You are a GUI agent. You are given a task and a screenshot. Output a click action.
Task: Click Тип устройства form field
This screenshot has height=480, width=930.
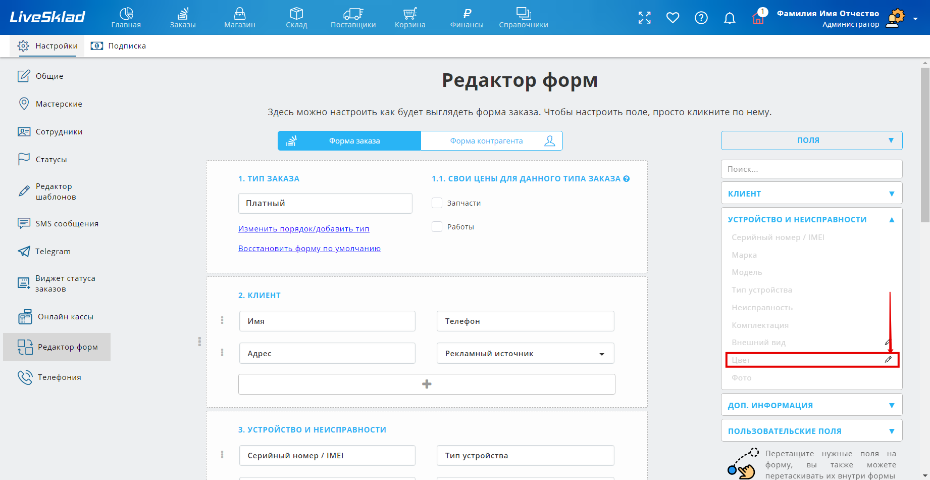tap(525, 455)
